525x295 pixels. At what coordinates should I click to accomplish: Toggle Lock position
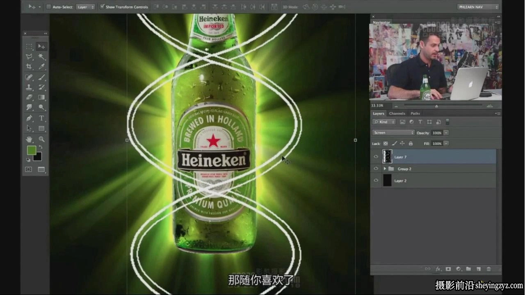[x=402, y=143]
